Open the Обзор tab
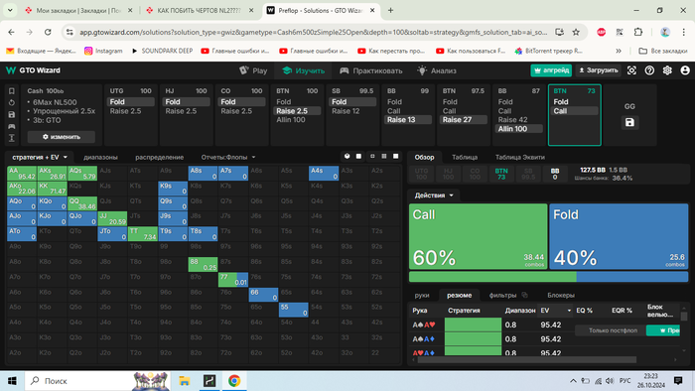The width and height of the screenshot is (695, 391). (424, 157)
